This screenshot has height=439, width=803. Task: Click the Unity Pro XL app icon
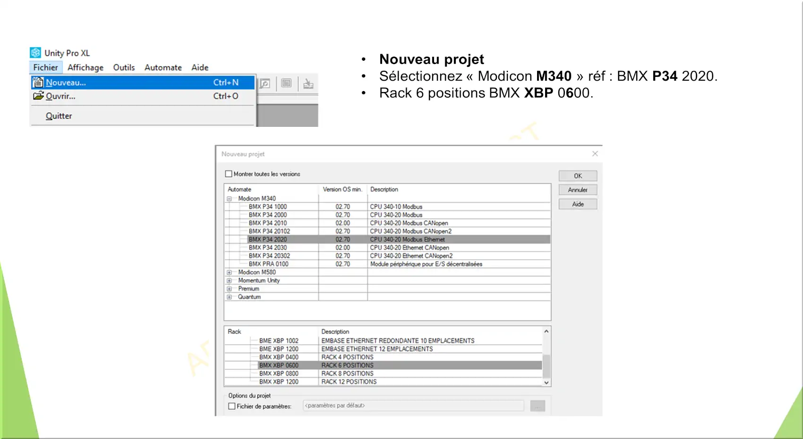pos(35,53)
